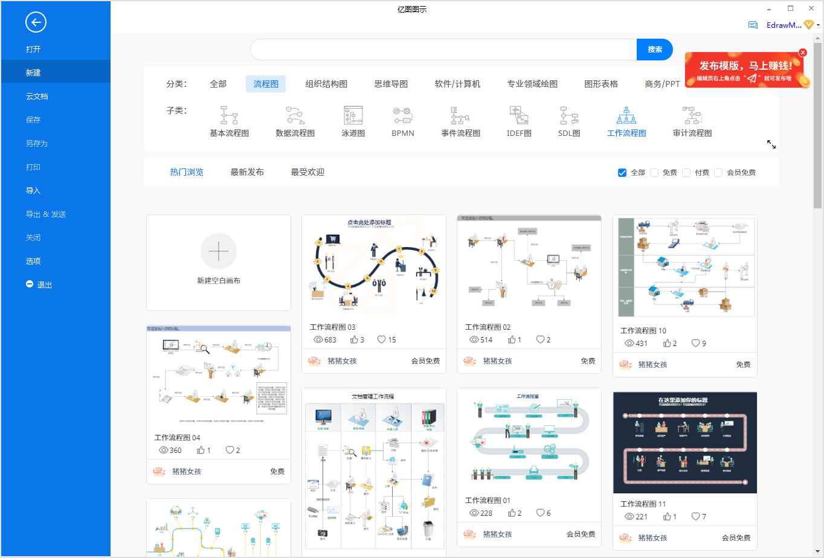Select the 软件/计算机 category
824x558 pixels.
457,84
